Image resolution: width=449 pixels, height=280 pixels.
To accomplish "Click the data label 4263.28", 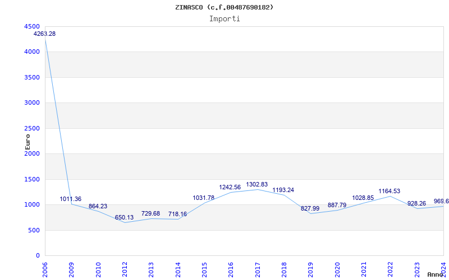I will [x=45, y=34].
